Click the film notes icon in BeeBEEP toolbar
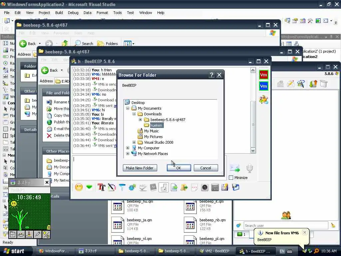 215,187
